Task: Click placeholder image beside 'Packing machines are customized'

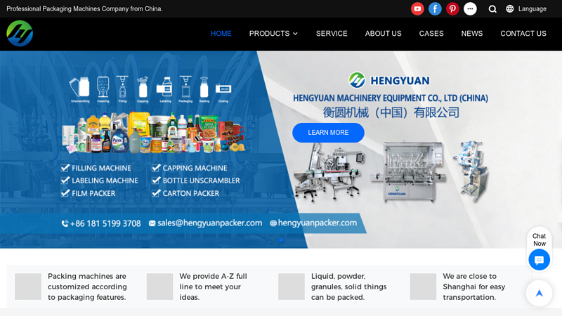Action: point(28,287)
